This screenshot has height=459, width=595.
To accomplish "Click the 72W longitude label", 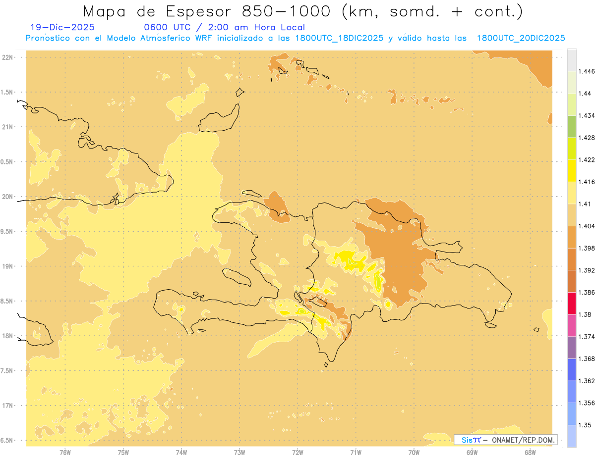I will (298, 453).
